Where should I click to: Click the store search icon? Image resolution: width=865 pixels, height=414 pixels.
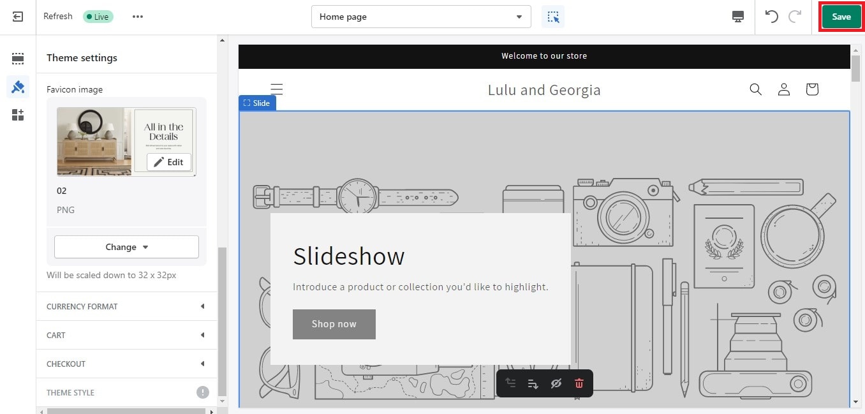[x=755, y=89]
